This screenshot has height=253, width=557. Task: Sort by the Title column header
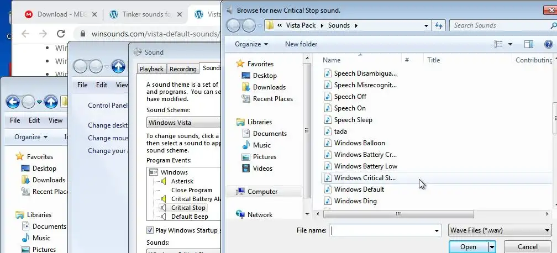pos(467,60)
